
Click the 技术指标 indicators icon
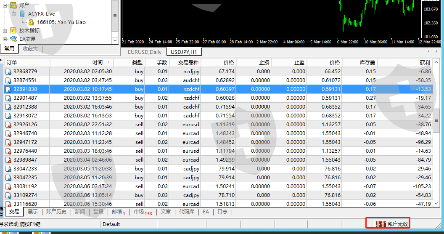pos(13,31)
